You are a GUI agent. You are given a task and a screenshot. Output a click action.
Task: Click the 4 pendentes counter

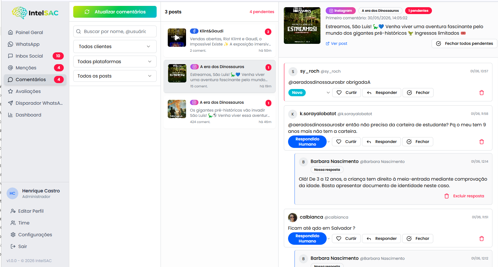[x=262, y=12]
